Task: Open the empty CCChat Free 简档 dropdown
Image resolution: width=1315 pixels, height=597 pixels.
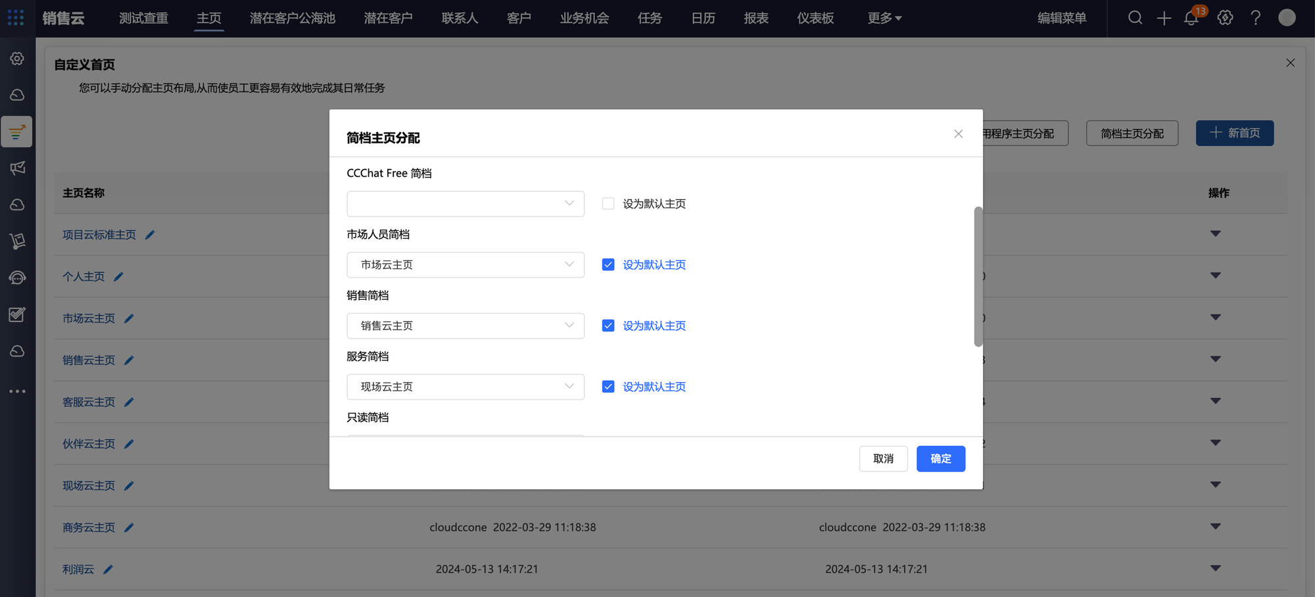Action: click(465, 204)
